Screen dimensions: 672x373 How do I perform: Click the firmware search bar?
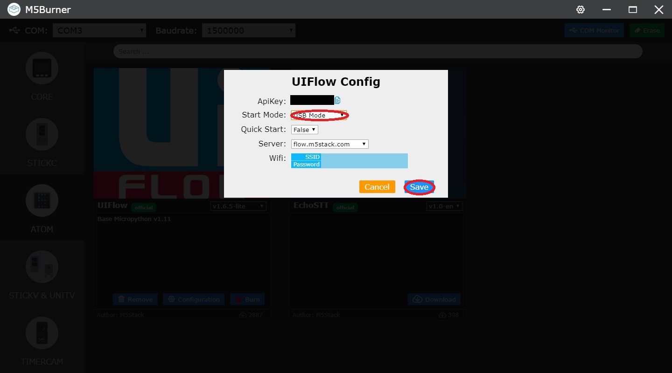378,51
